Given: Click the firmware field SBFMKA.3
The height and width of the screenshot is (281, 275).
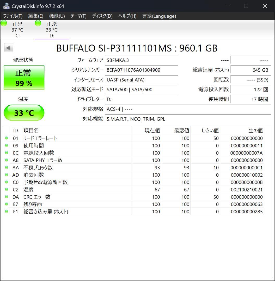Looking at the screenshot, I should click(142, 60).
